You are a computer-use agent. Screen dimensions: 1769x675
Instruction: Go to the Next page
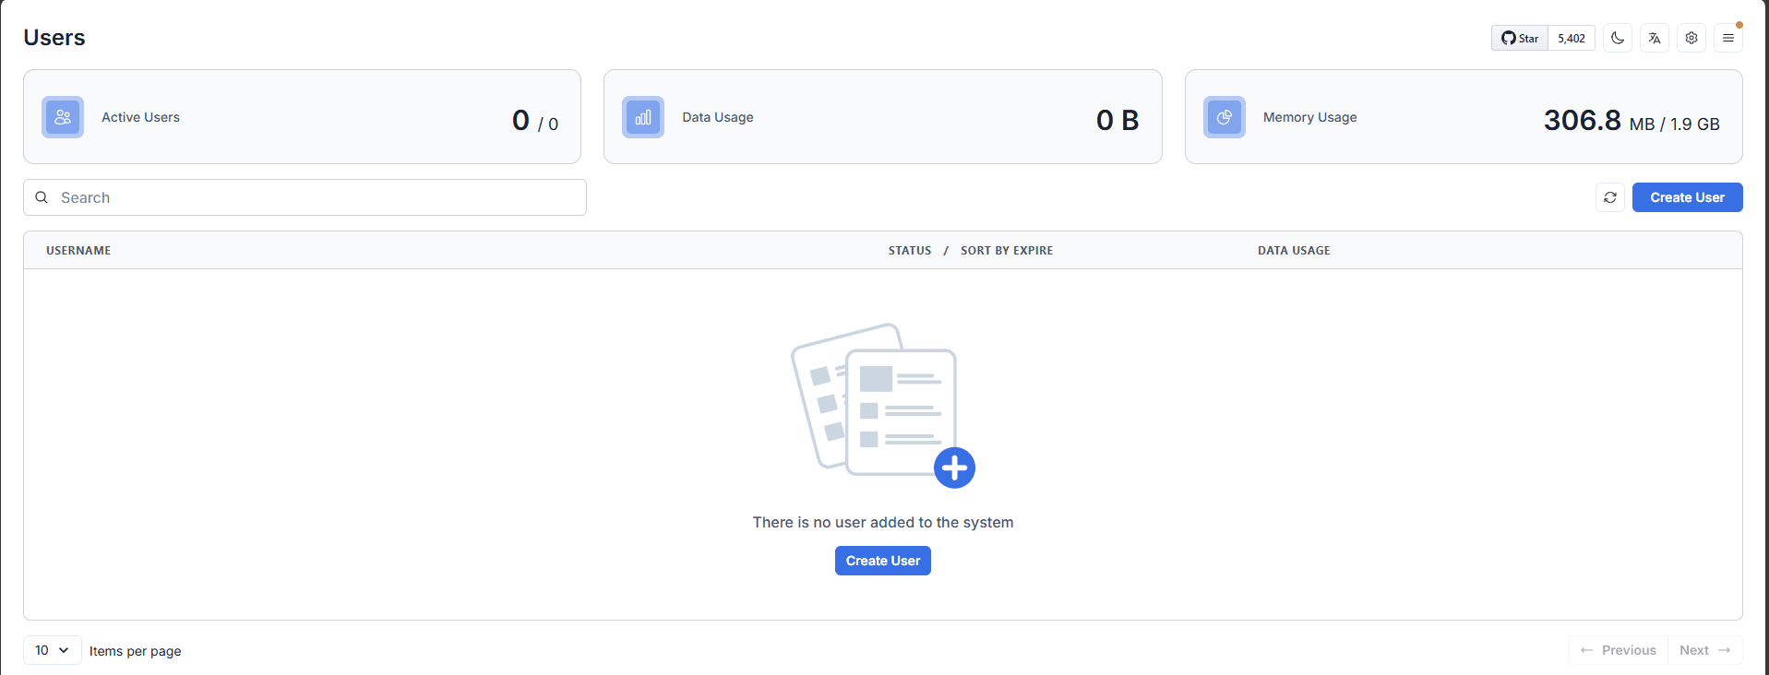pyautogui.click(x=1703, y=650)
